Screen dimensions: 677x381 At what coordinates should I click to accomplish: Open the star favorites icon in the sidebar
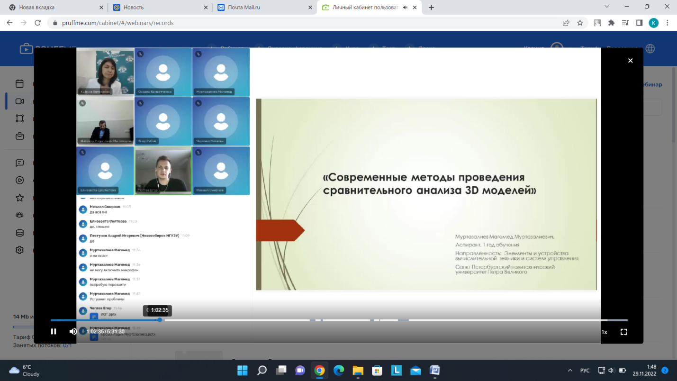(19, 198)
